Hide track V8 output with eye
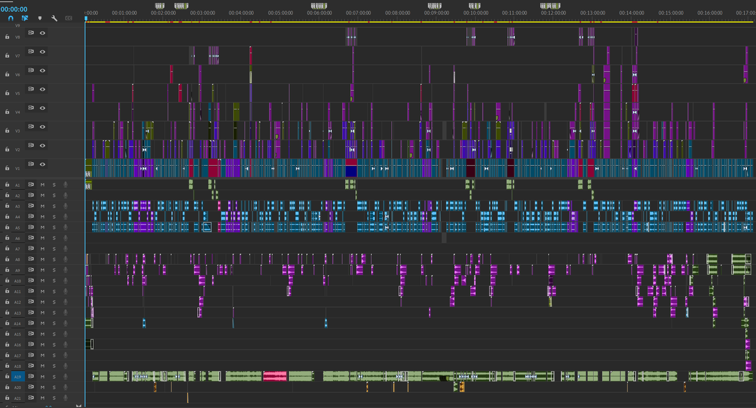756x408 pixels. (x=42, y=33)
